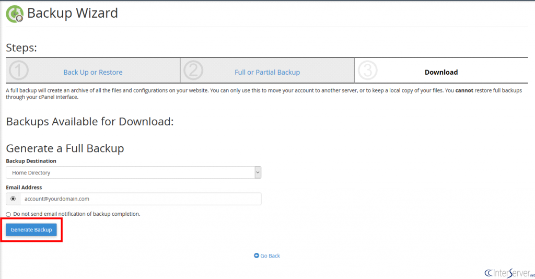
Task: Go to the Back Up or Restore step
Action: click(x=93, y=72)
